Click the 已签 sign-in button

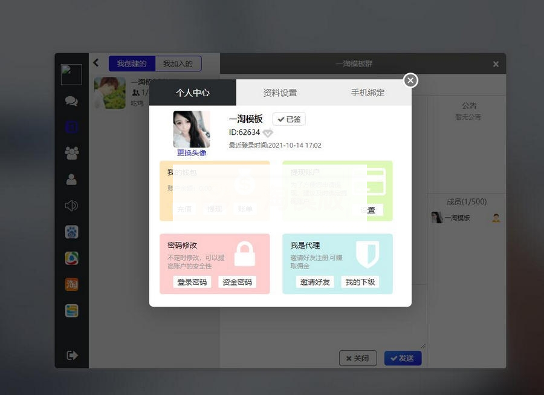288,119
